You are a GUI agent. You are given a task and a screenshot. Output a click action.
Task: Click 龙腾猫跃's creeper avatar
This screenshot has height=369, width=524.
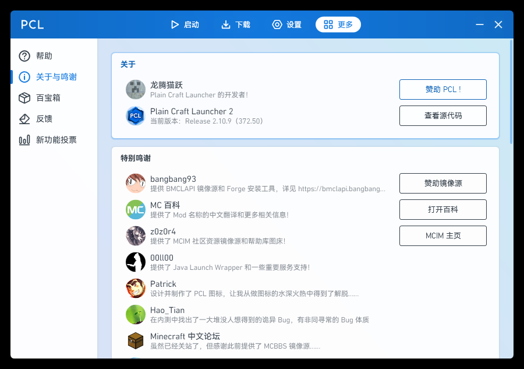136,89
